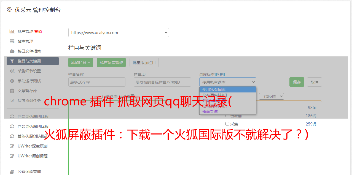
Task: Open UWriter原创标题 in the sidebar
Action: (x=33, y=156)
